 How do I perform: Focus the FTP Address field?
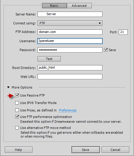[x=70, y=32]
